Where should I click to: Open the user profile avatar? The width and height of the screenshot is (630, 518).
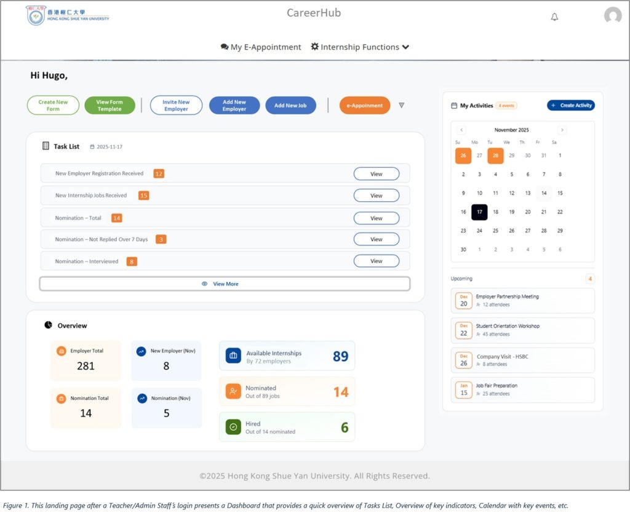click(612, 16)
